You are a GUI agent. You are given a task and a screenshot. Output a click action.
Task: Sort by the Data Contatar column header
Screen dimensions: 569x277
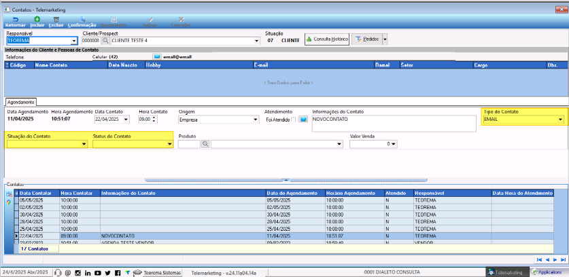pos(39,193)
